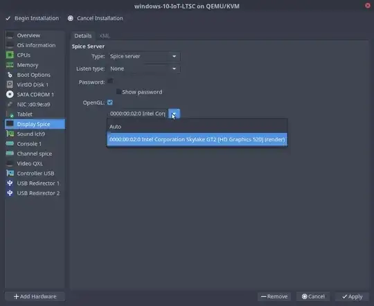Select the Sound ich9 entry

click(35, 134)
